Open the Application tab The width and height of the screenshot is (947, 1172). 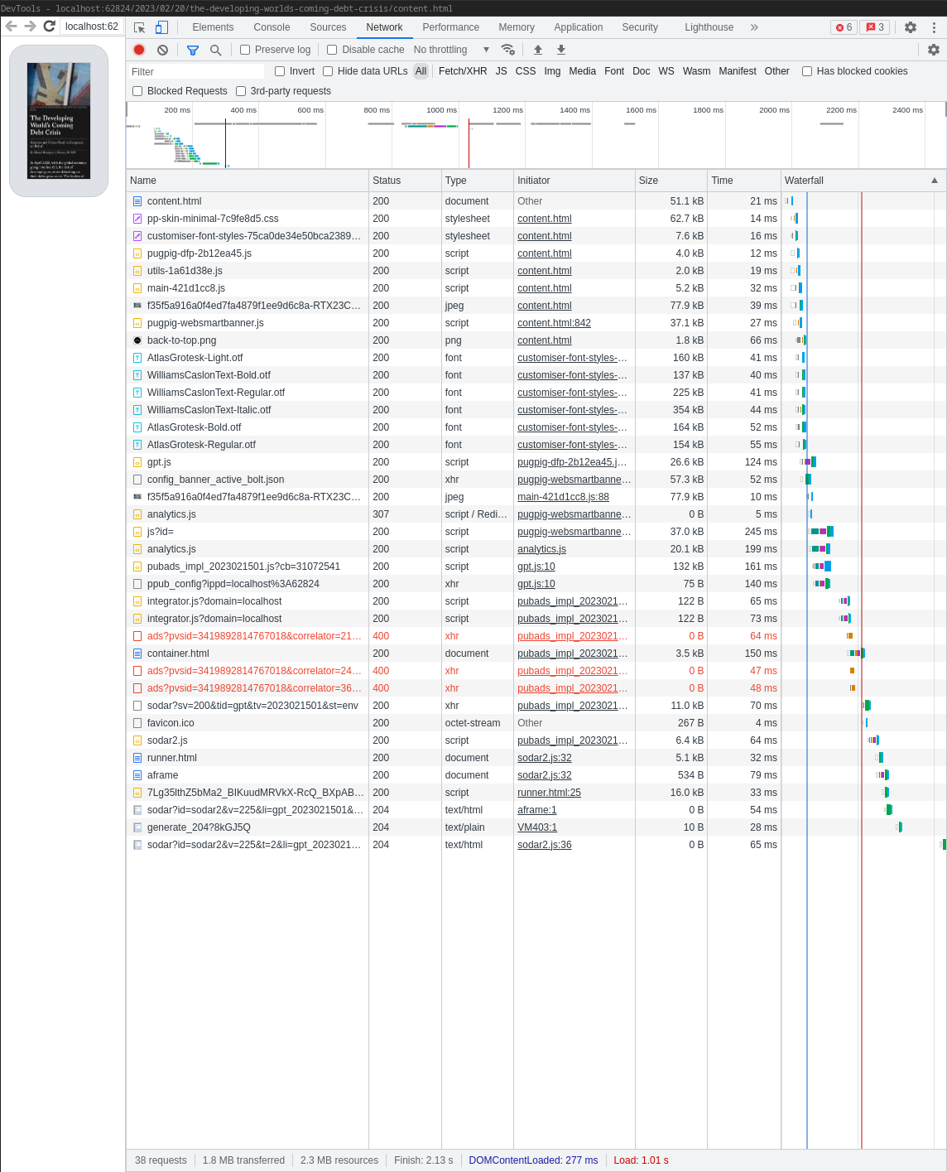578,27
